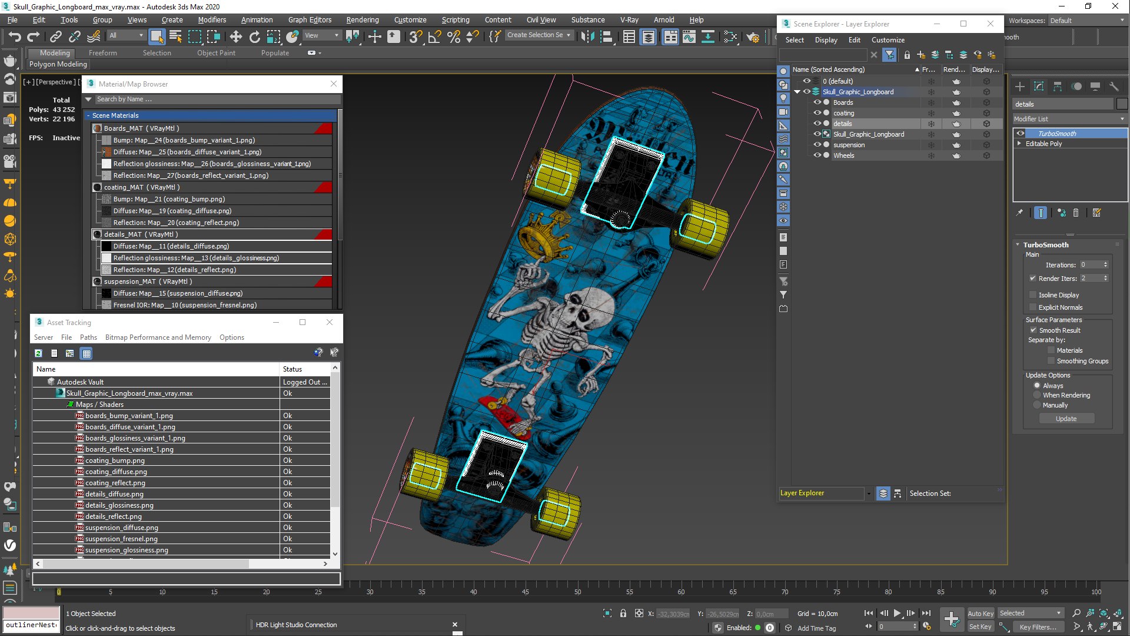Open the Align tool
1130x636 pixels.
pyautogui.click(x=606, y=37)
